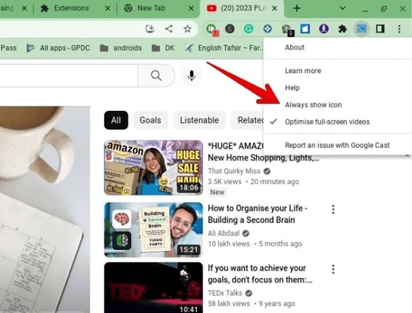Open options menu for TEDx goals video
This screenshot has width=412, height=313.
click(333, 269)
